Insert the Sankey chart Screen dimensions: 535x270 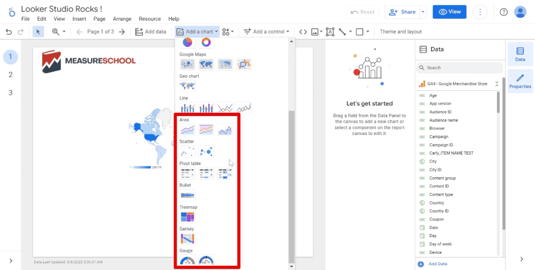click(188, 239)
